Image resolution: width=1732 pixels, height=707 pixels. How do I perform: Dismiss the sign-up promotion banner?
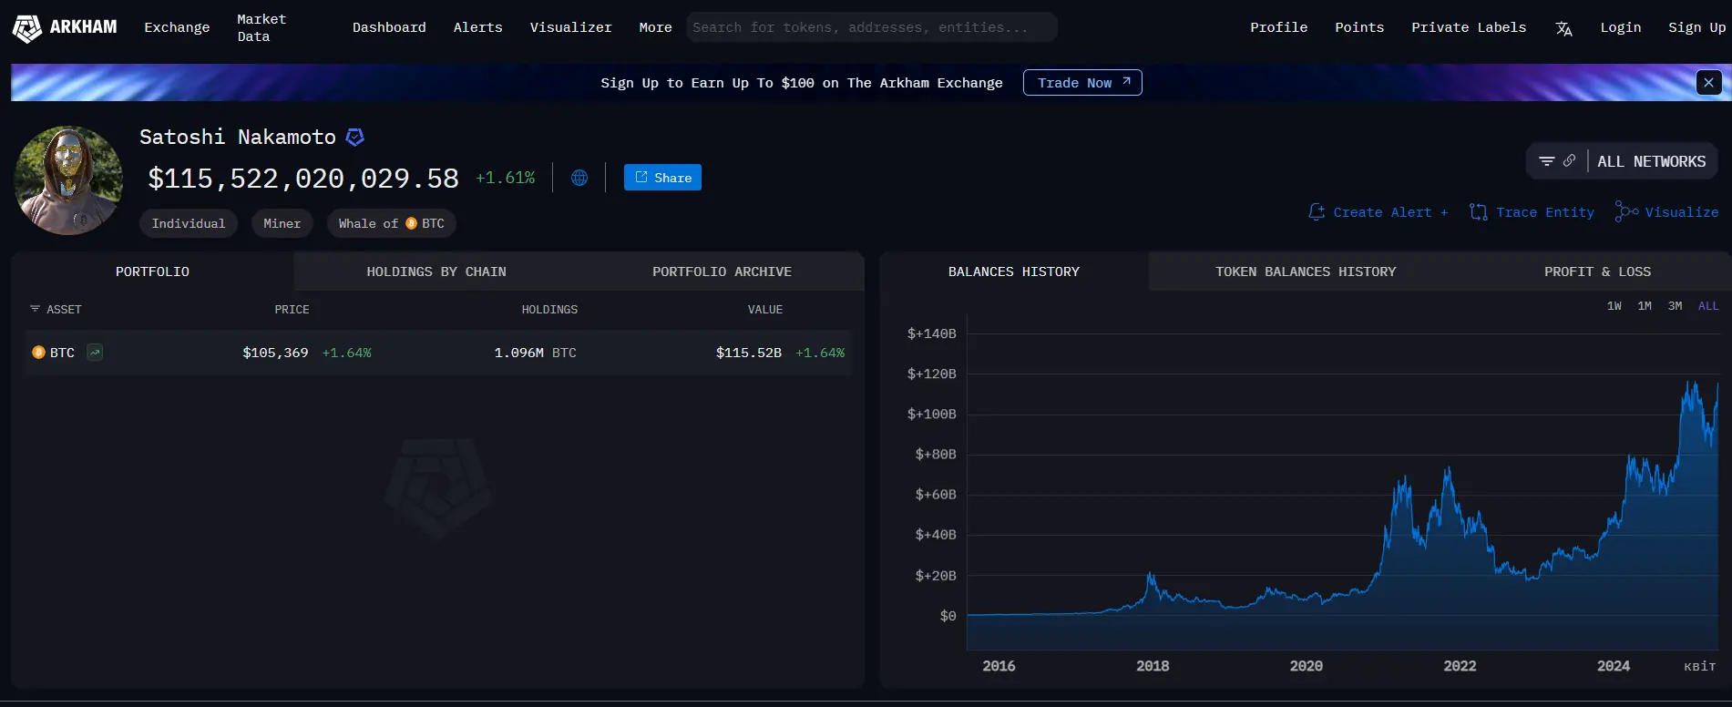pyautogui.click(x=1708, y=83)
